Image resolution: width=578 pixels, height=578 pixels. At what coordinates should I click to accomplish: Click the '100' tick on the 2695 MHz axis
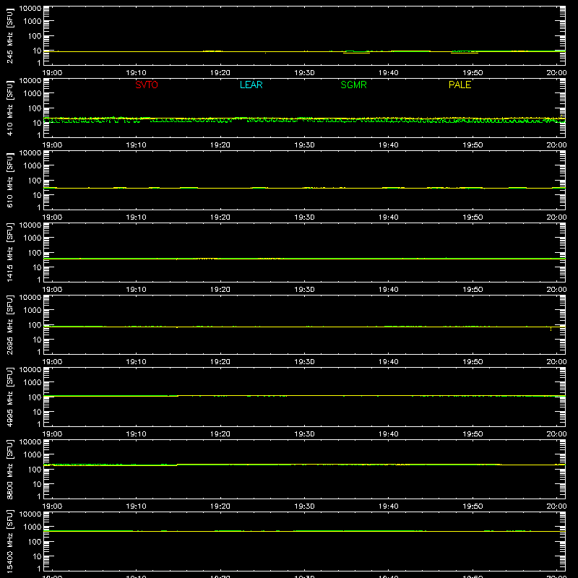pos(35,324)
